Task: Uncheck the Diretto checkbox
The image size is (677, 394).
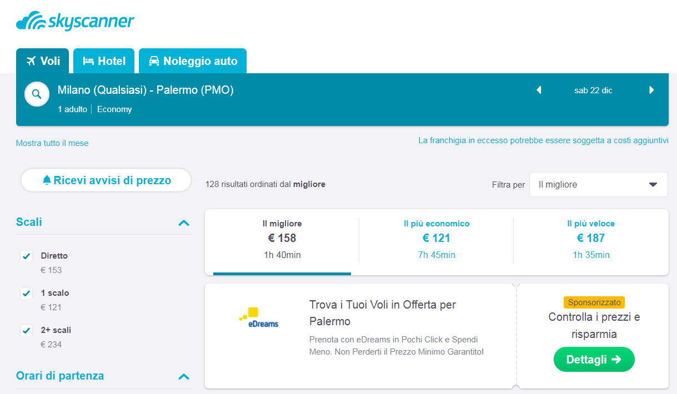Action: tap(26, 256)
